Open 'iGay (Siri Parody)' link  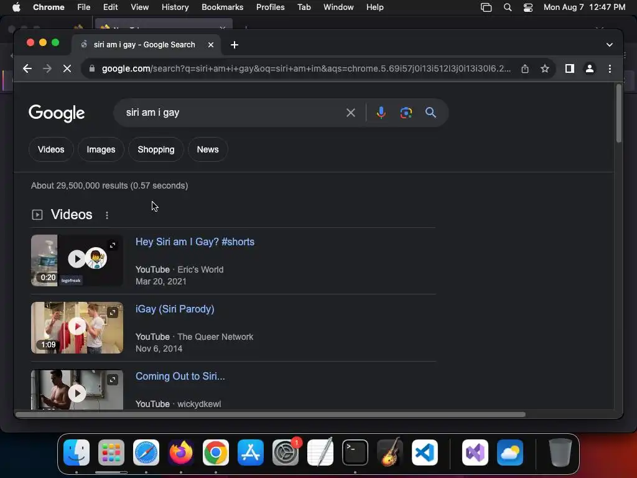[x=175, y=309]
